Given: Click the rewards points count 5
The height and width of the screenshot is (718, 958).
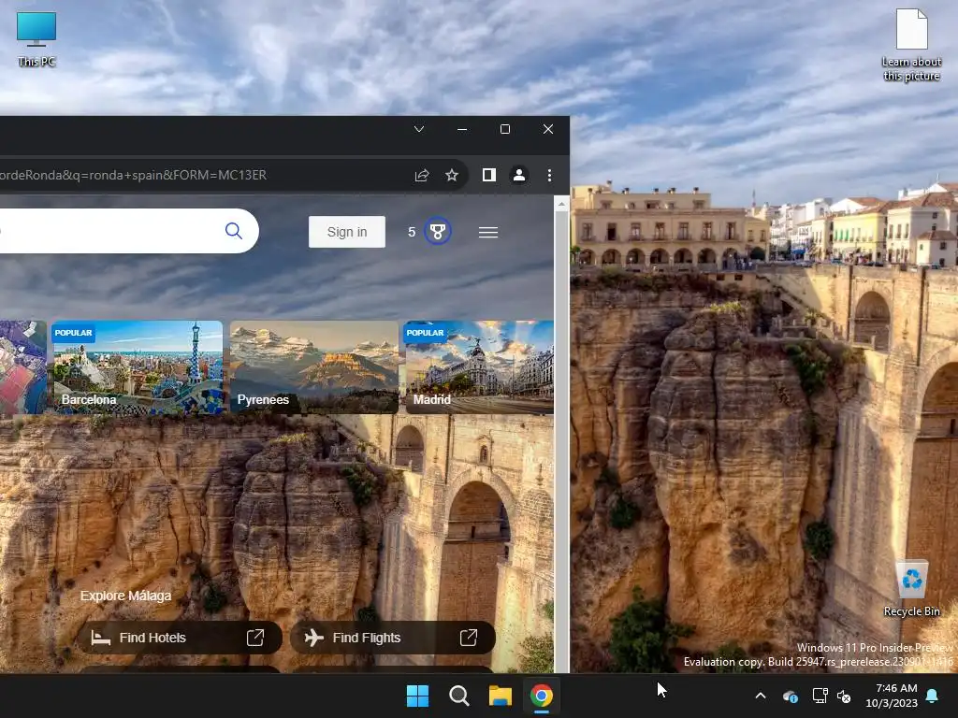Looking at the screenshot, I should click(412, 232).
